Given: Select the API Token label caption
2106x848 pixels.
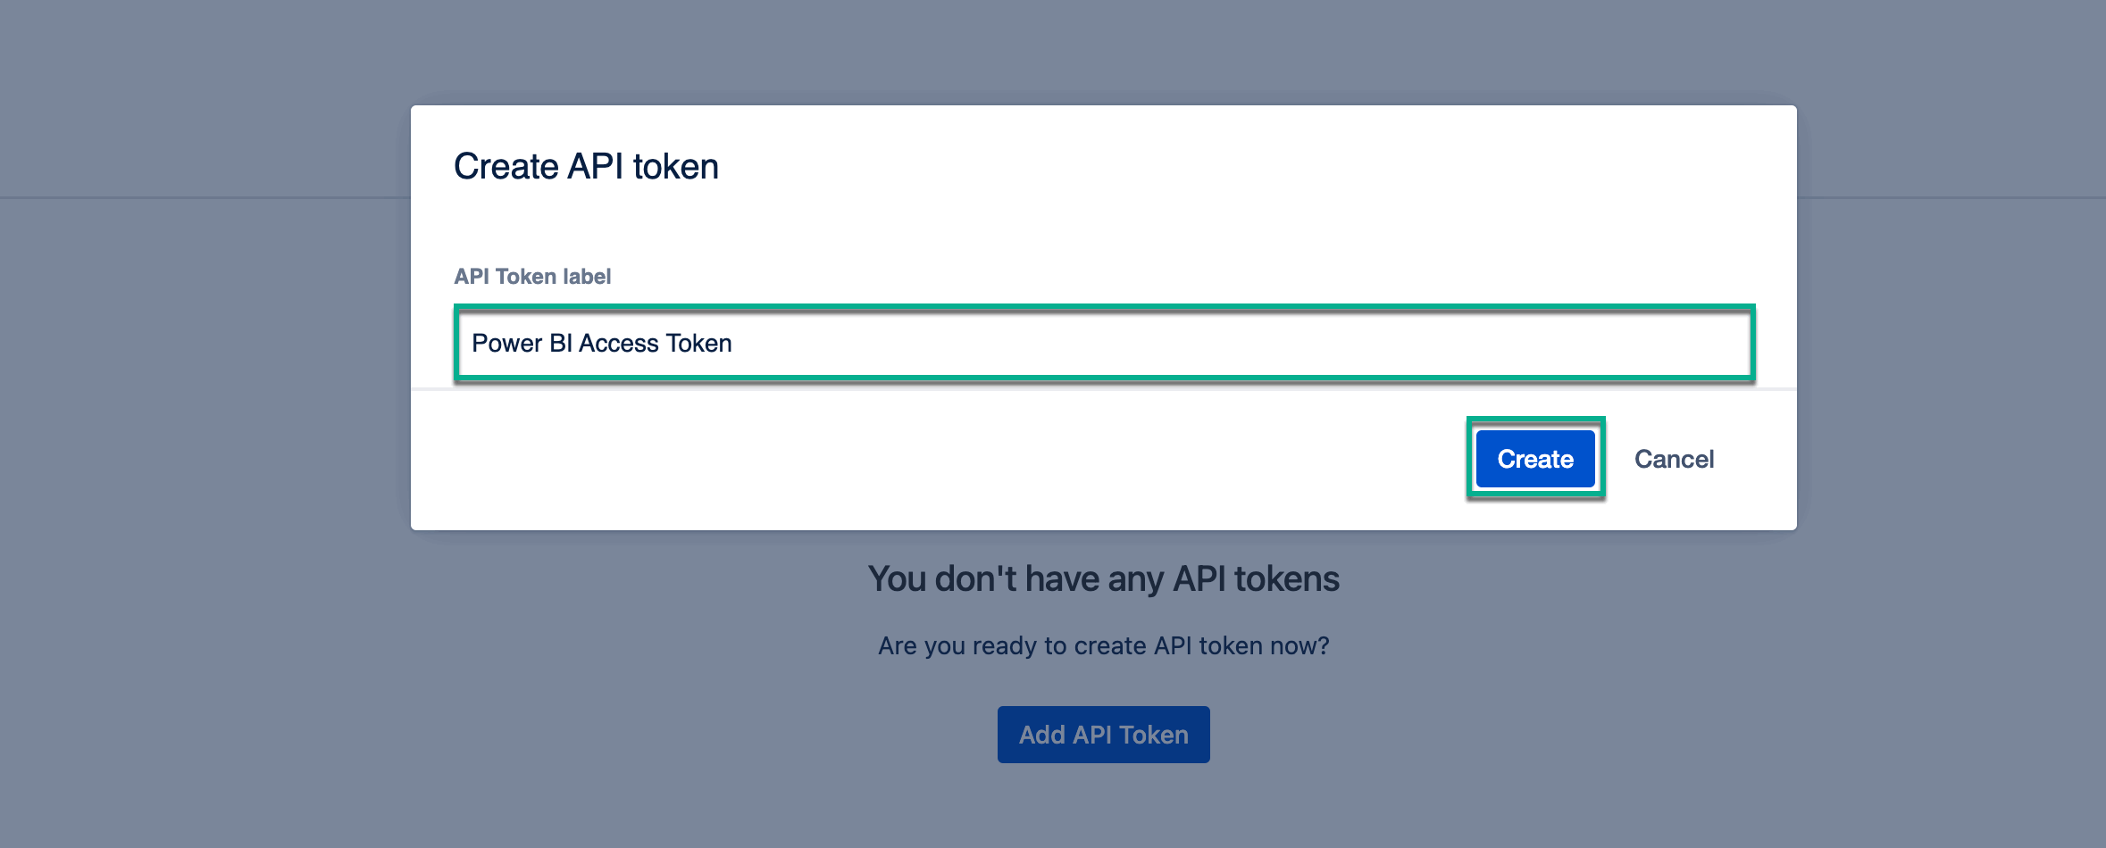Looking at the screenshot, I should pyautogui.click(x=532, y=276).
